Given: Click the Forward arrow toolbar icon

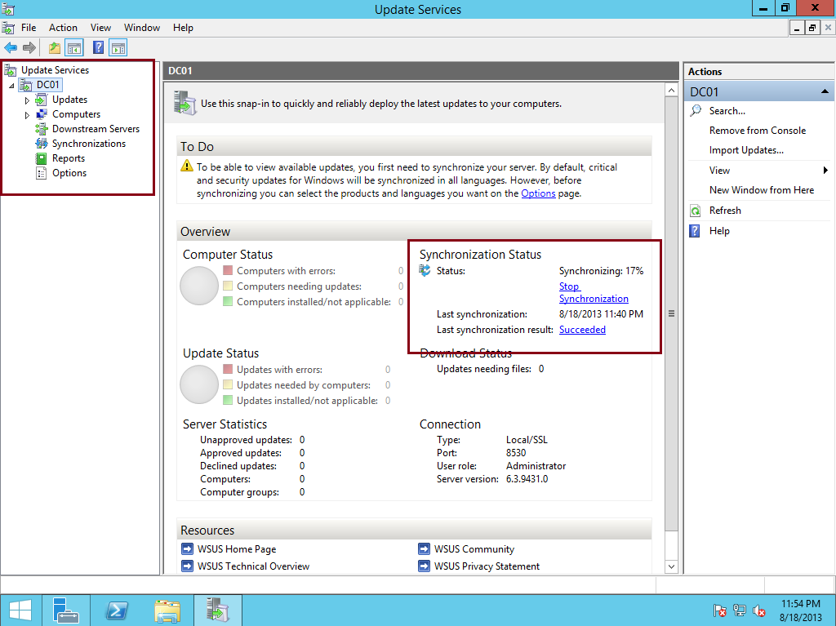Looking at the screenshot, I should 29,48.
